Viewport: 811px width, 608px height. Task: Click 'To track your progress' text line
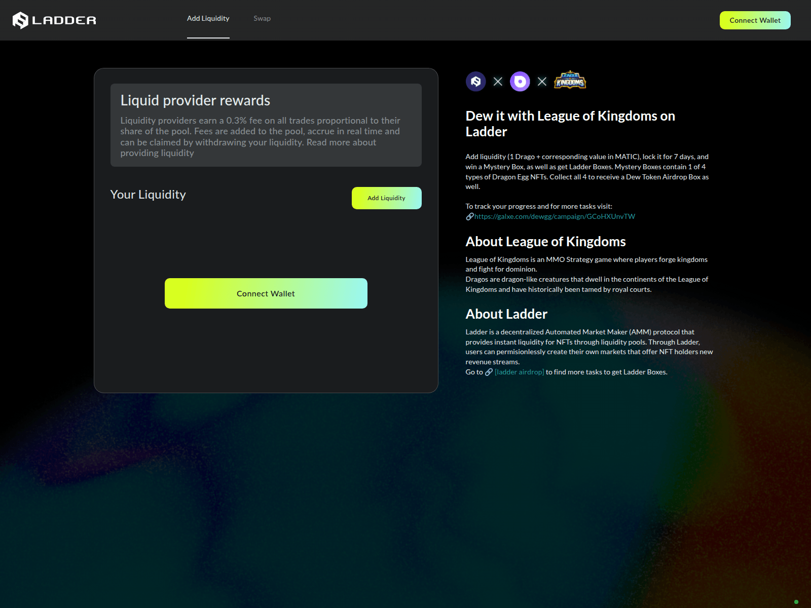[x=539, y=206]
